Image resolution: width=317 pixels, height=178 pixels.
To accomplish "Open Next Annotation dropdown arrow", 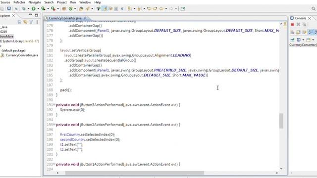I will point(134,9).
